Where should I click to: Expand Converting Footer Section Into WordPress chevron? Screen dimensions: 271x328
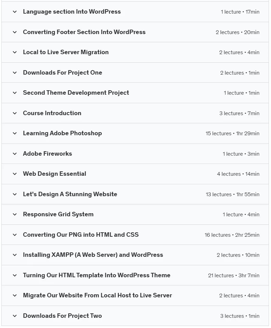click(15, 32)
